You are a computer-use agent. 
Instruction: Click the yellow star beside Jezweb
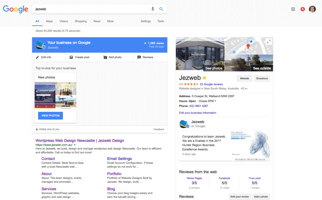204,78
